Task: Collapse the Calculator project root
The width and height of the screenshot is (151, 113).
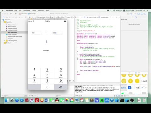Action: coord(2,20)
